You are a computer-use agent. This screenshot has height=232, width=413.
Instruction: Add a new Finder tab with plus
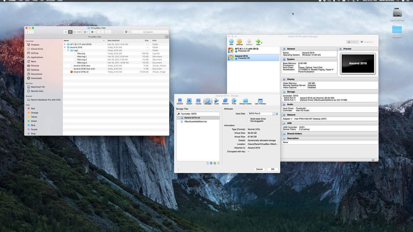tap(167, 37)
